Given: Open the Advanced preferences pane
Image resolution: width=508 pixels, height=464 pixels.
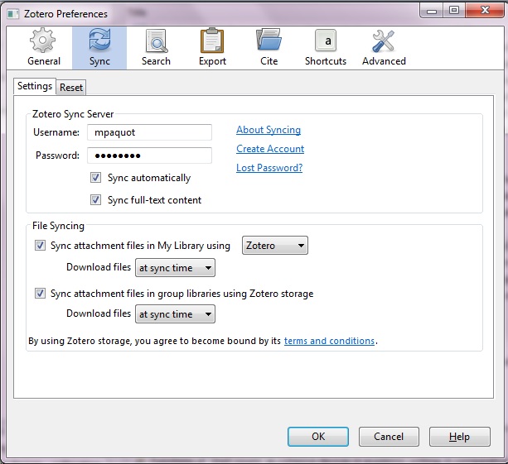Looking at the screenshot, I should [x=384, y=48].
